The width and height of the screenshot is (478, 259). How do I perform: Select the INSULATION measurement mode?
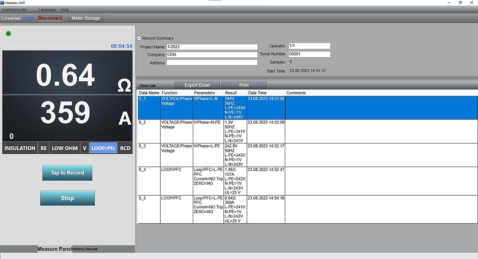point(20,148)
